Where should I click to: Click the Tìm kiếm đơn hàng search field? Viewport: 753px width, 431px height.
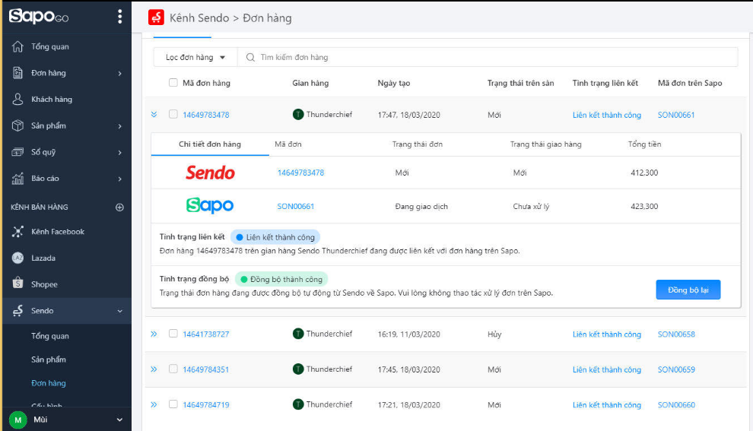[x=487, y=58]
